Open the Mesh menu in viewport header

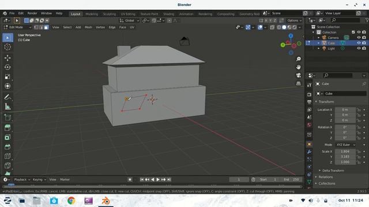pos(88,27)
